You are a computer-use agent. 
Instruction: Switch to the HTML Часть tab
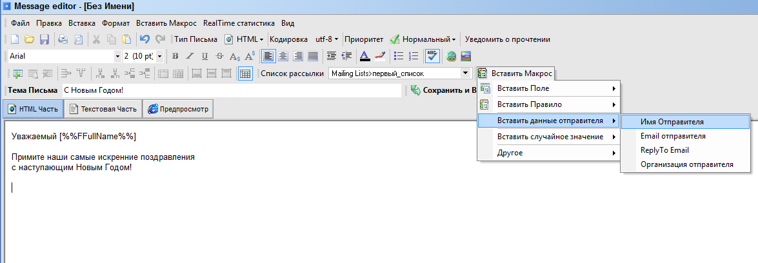[33, 109]
